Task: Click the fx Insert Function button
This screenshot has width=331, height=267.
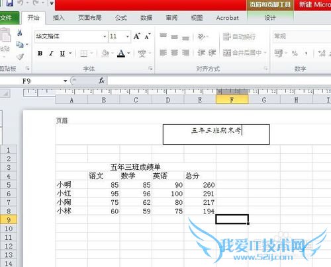Action: [101, 81]
